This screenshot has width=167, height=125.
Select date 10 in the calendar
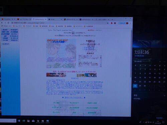150,73
